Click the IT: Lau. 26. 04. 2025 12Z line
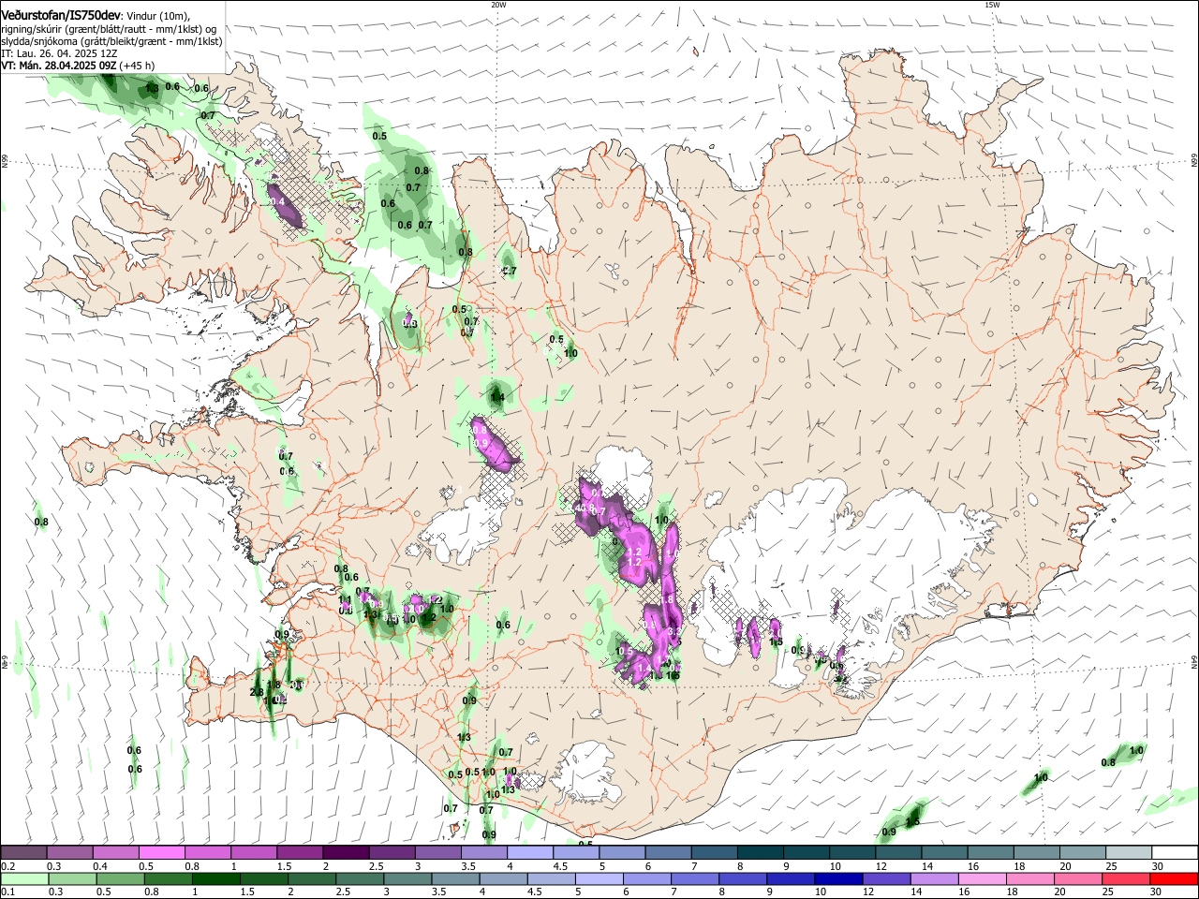Image resolution: width=1199 pixels, height=899 pixels. click(59, 53)
